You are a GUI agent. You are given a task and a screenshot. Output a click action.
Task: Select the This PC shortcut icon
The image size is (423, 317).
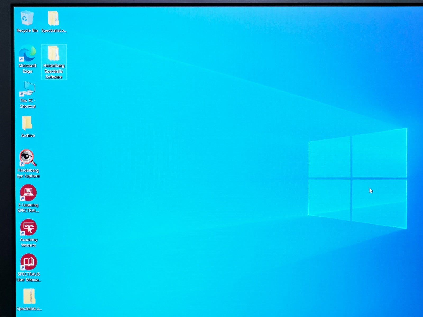click(x=27, y=89)
